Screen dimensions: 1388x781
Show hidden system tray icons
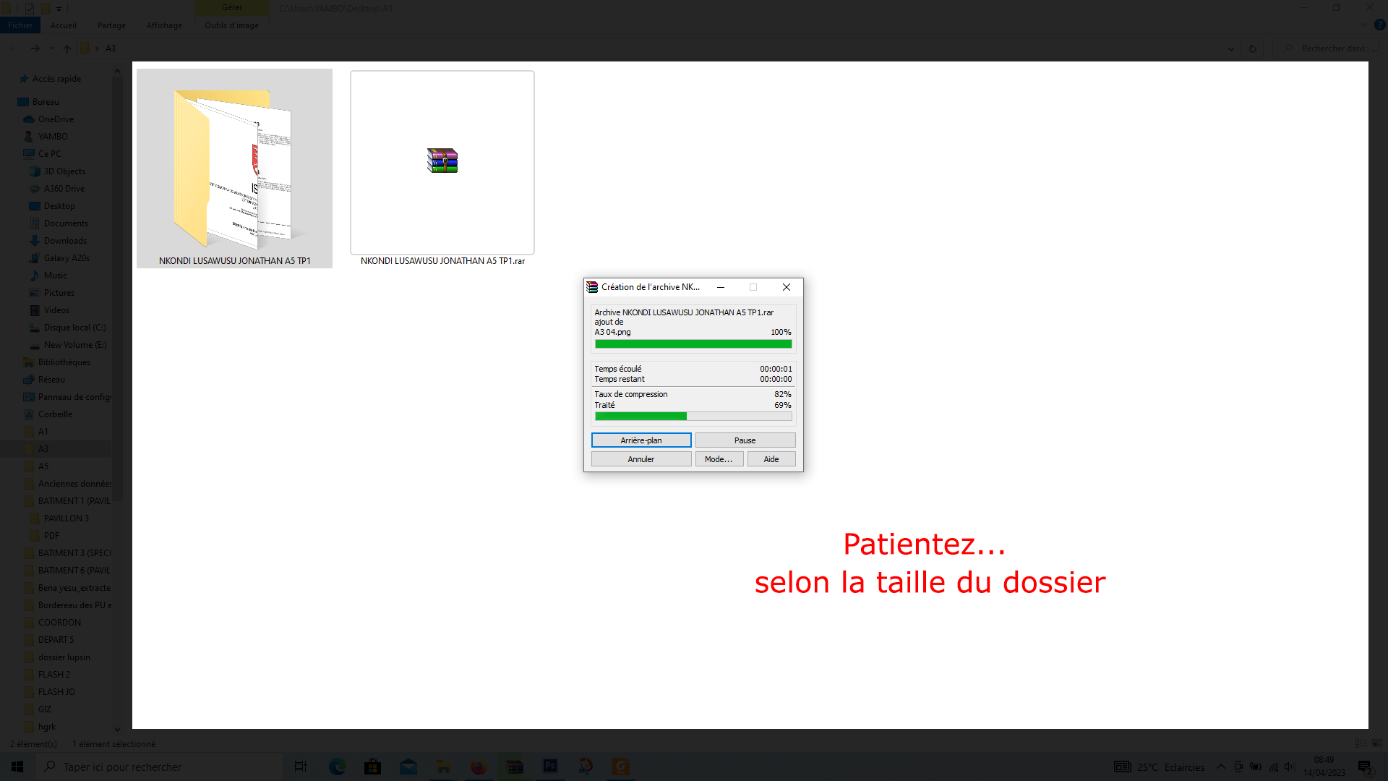(x=1220, y=767)
